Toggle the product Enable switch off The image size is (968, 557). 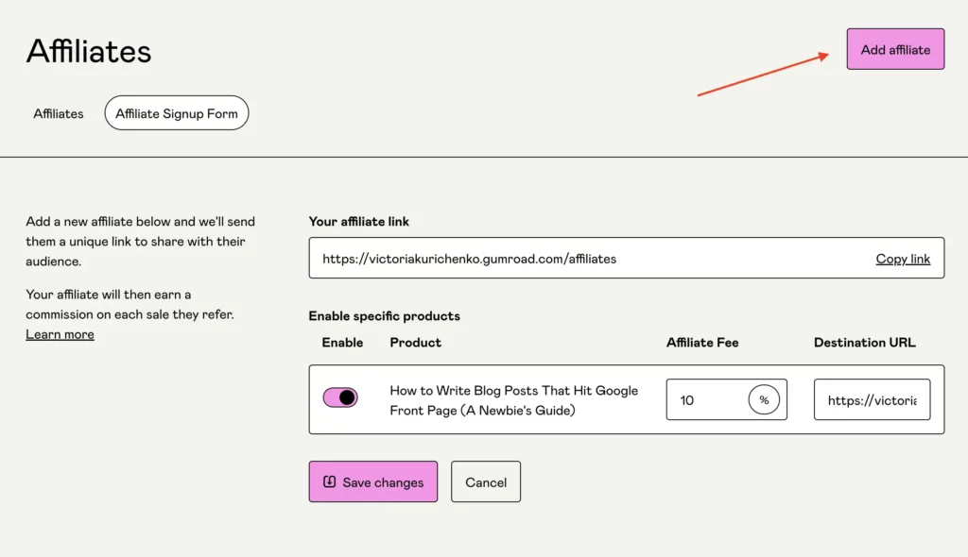point(340,397)
